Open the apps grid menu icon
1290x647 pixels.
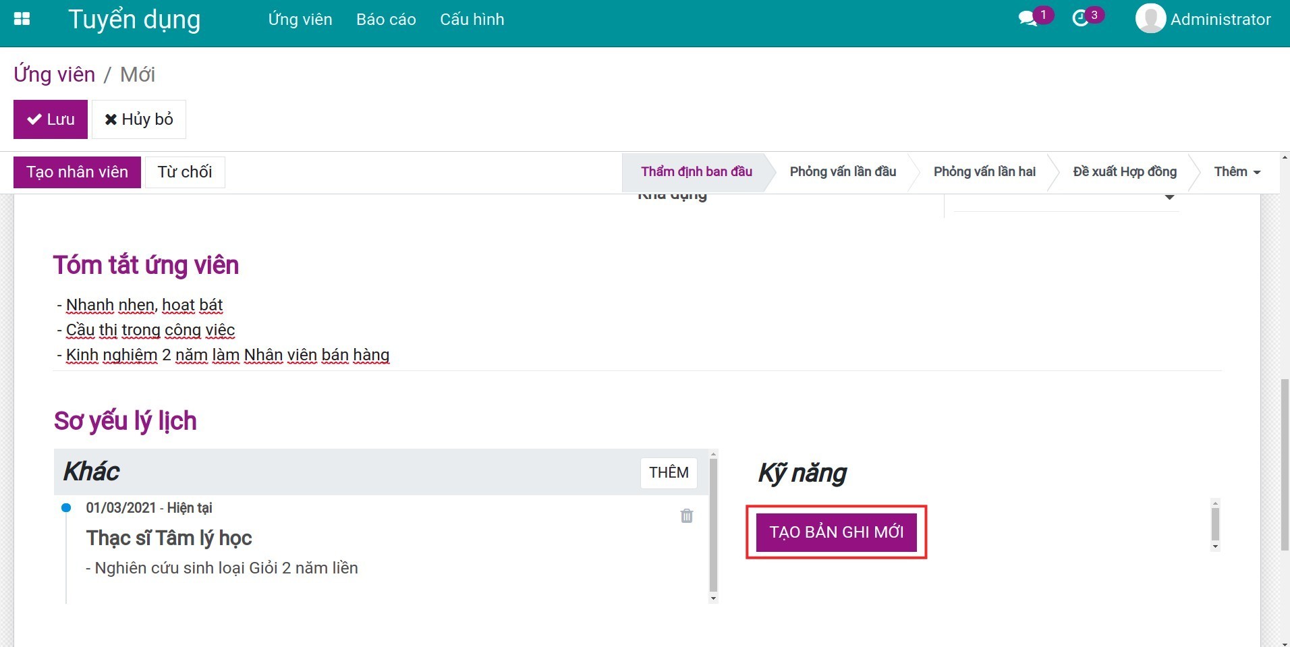pos(22,19)
